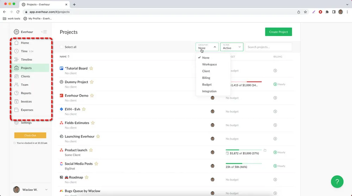Click member avatar in EVH - Evh row

pyautogui.click(x=212, y=111)
